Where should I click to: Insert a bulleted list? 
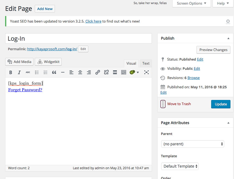coord(37,72)
